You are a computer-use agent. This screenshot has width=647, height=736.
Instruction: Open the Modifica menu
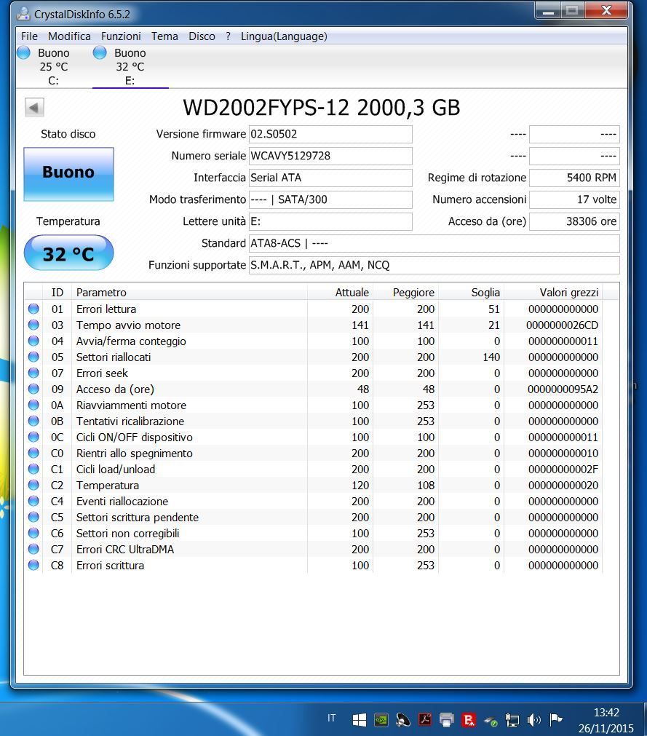(69, 36)
